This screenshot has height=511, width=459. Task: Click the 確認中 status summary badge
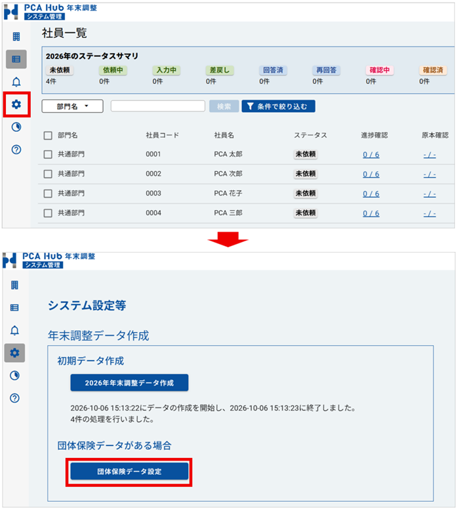[x=380, y=70]
